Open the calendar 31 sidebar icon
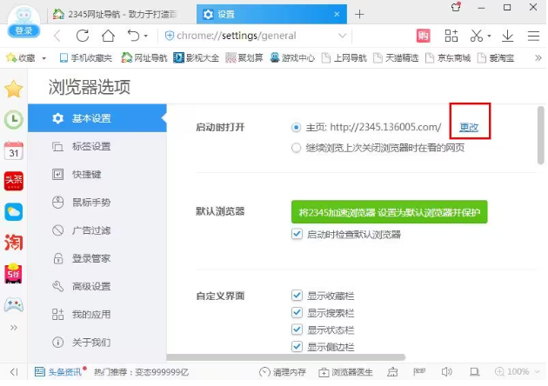Viewport: 548px width, 386px height. pos(14,150)
